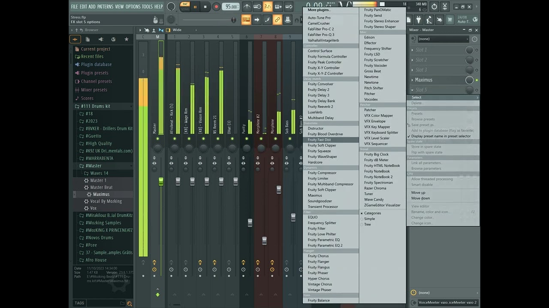Click the Master track volume fader
This screenshot has width=549, height=308.
pyautogui.click(x=161, y=182)
